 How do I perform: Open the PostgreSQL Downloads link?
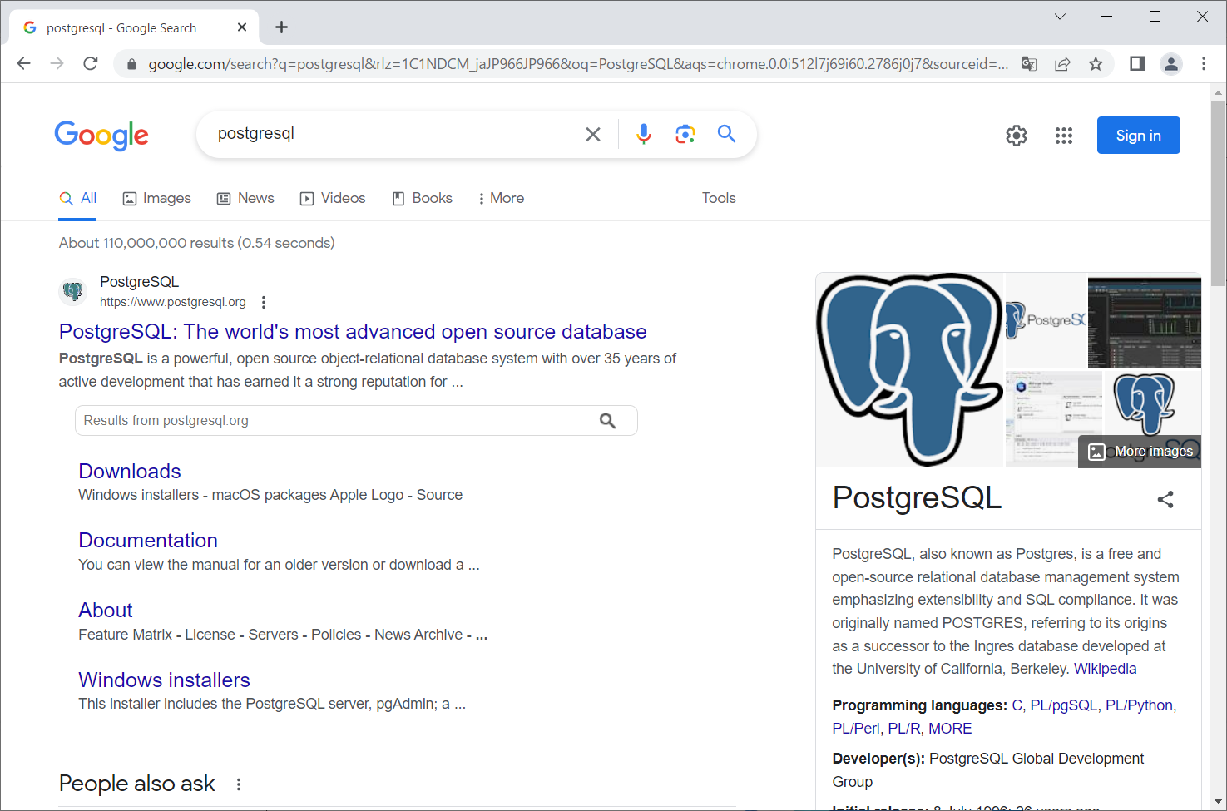[x=130, y=471]
